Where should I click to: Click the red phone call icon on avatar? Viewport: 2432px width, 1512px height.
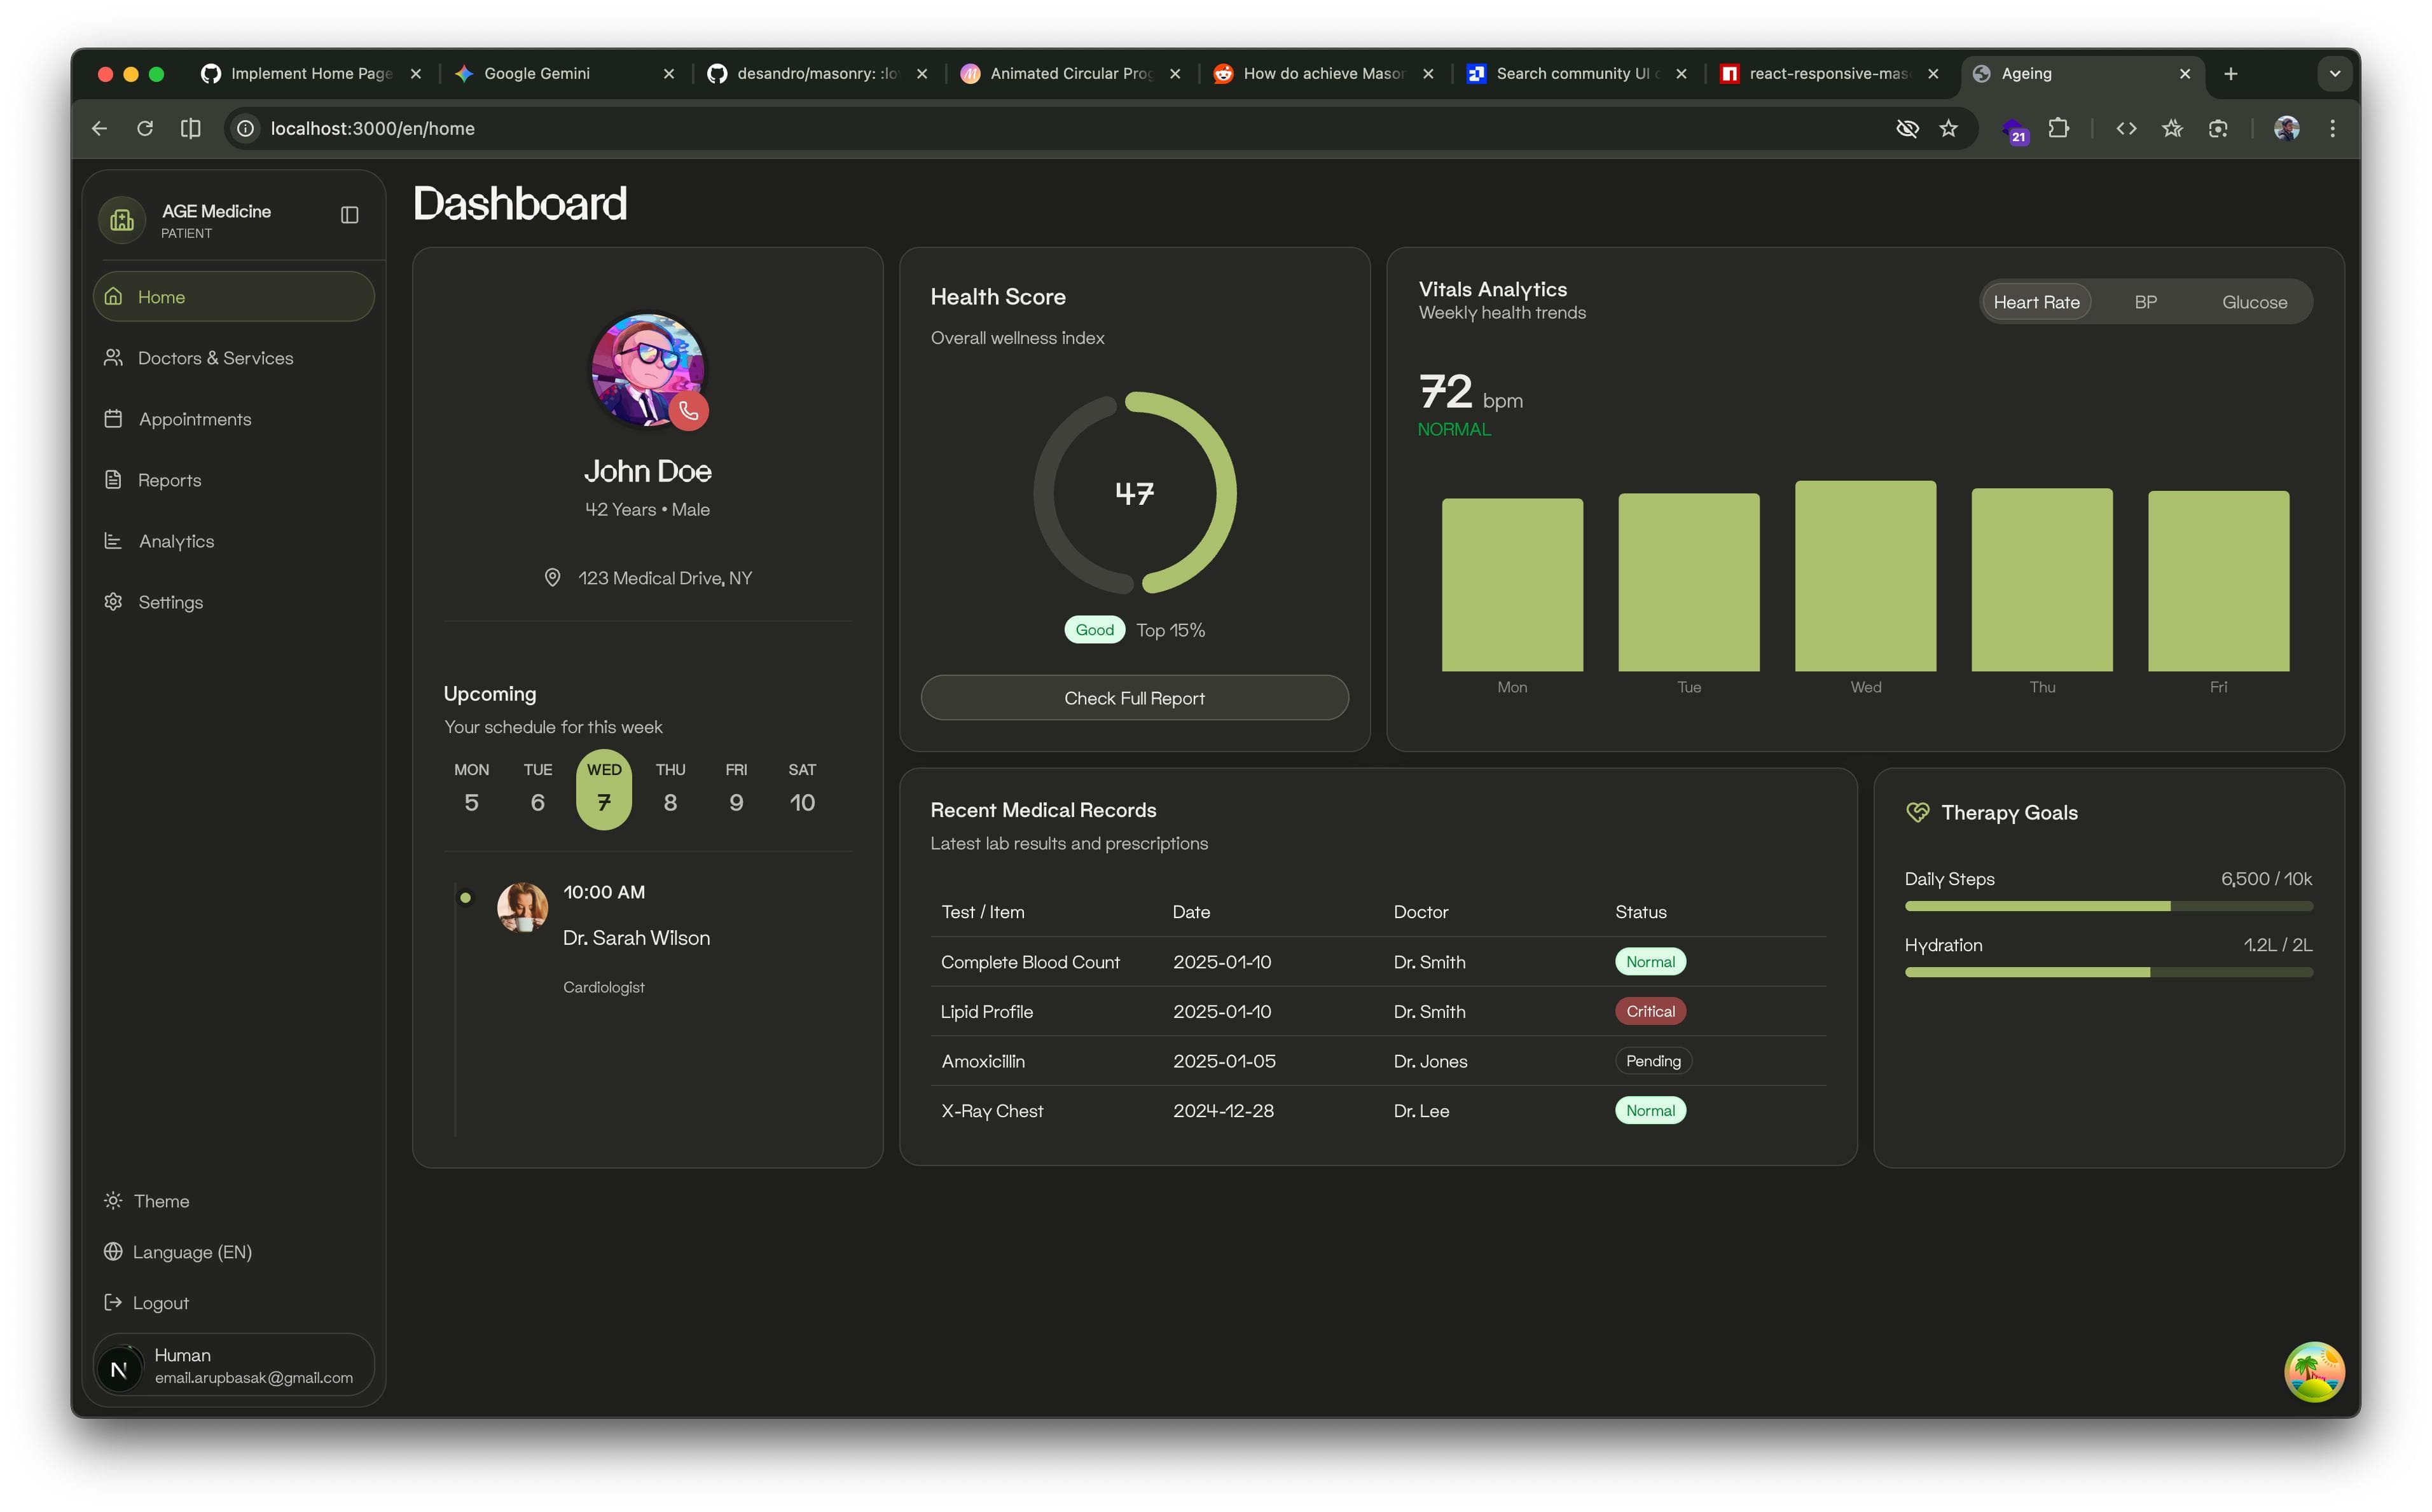(x=688, y=411)
